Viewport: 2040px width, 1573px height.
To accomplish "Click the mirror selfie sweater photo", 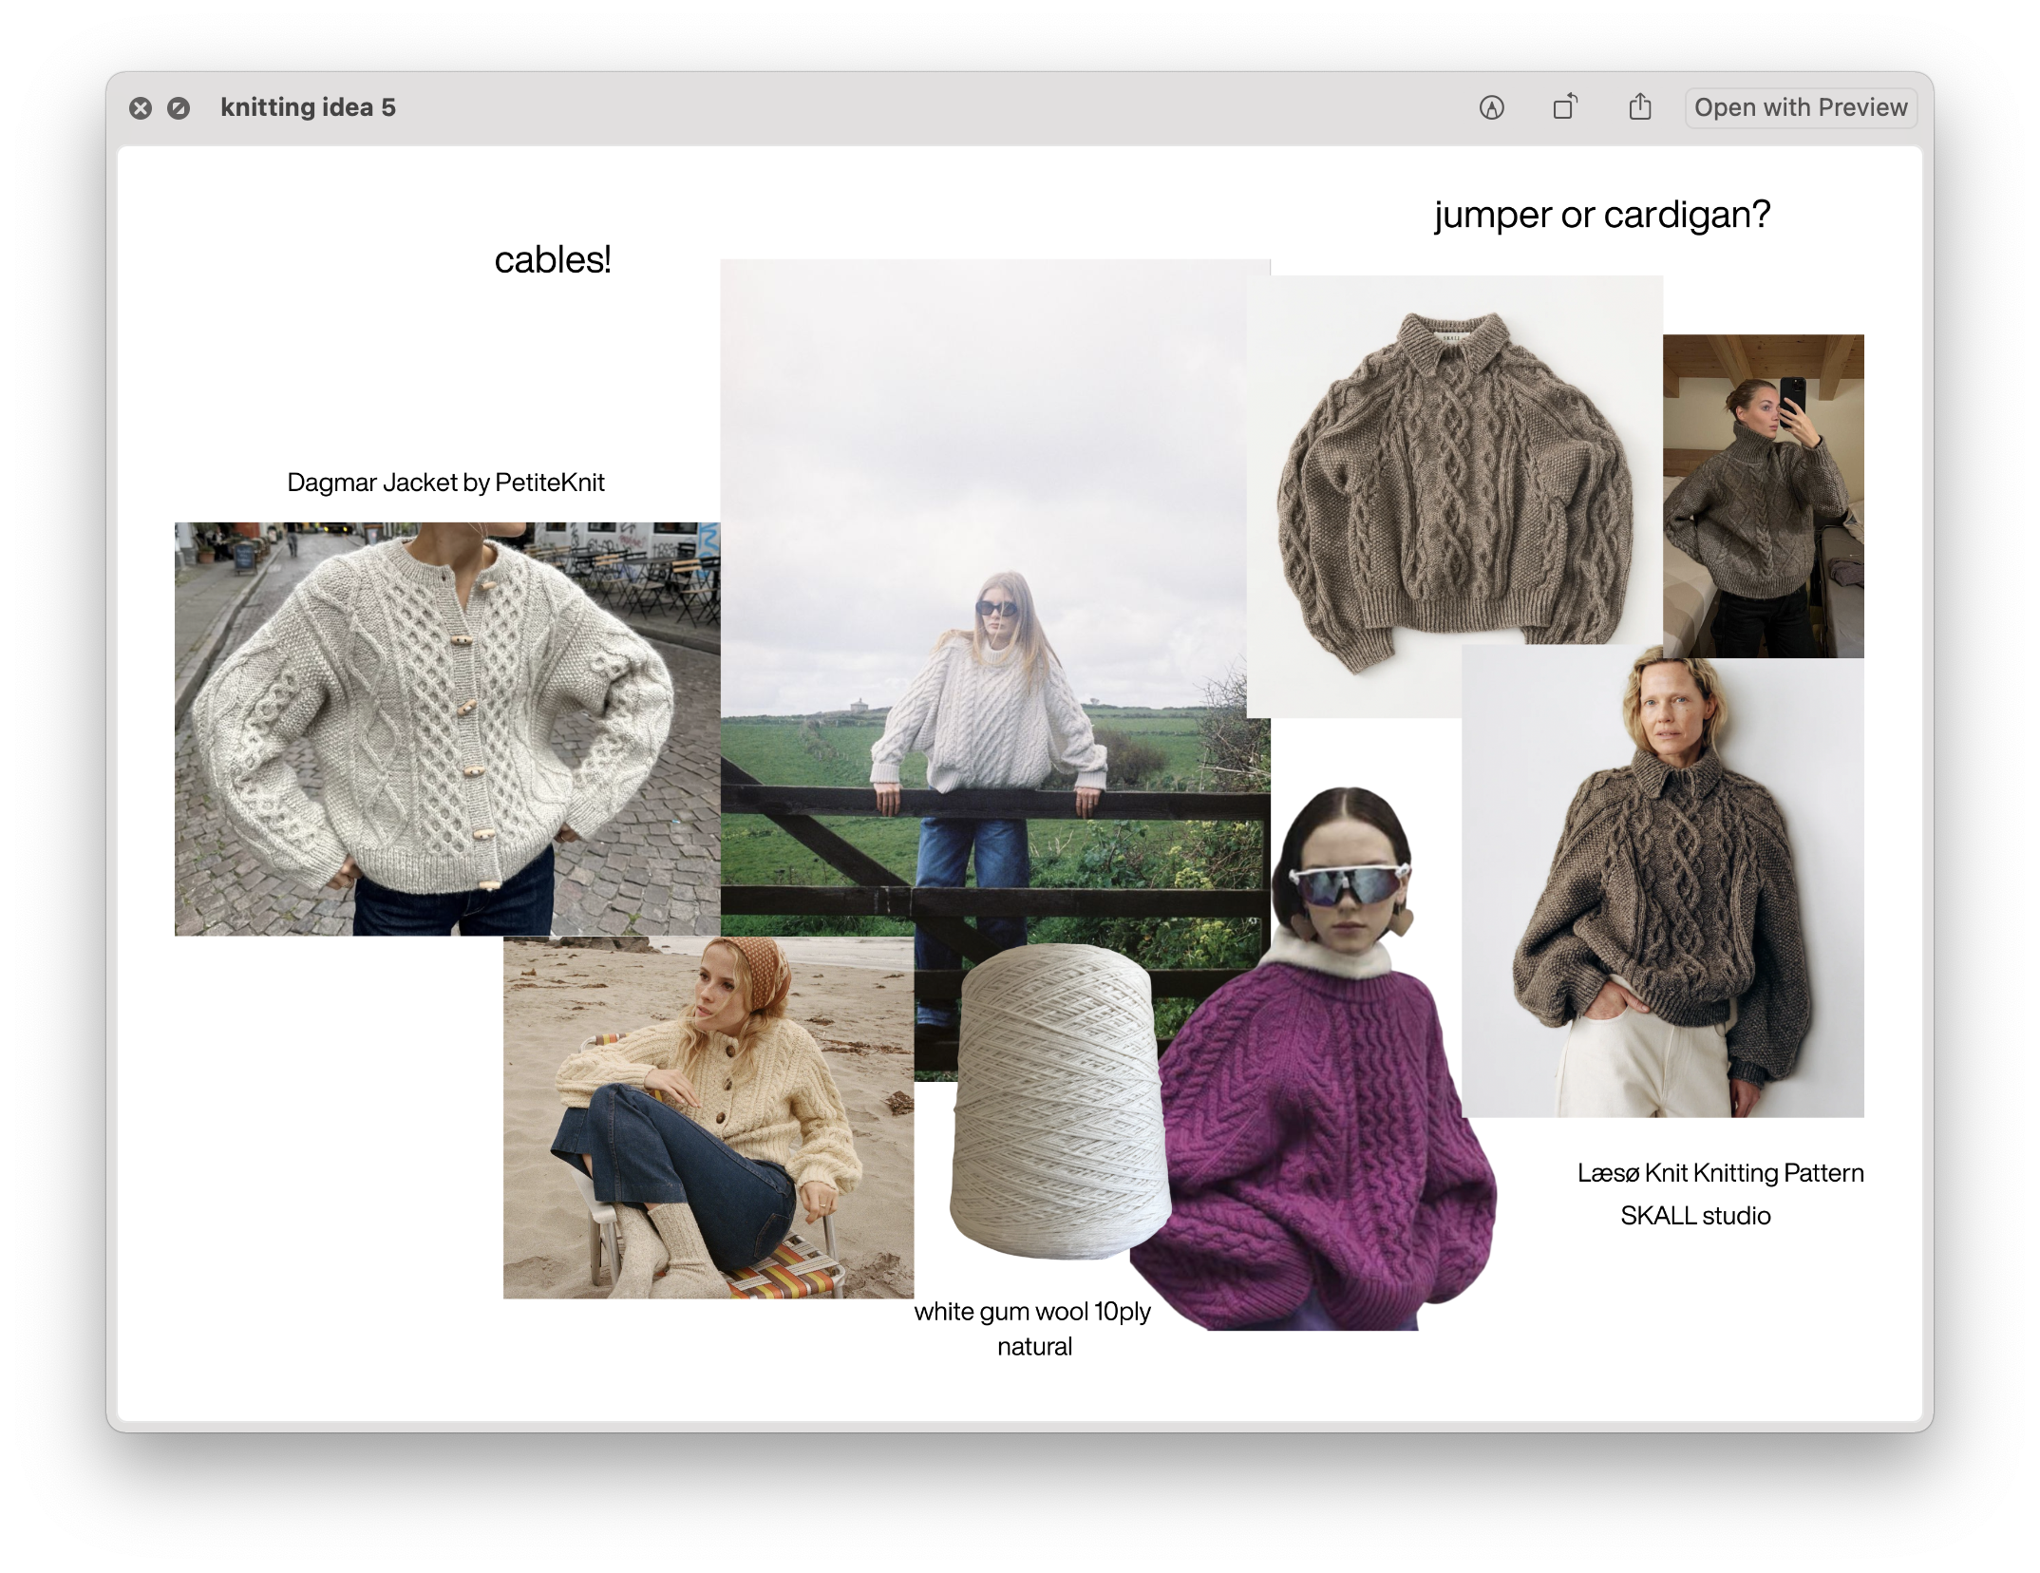I will [x=1763, y=496].
